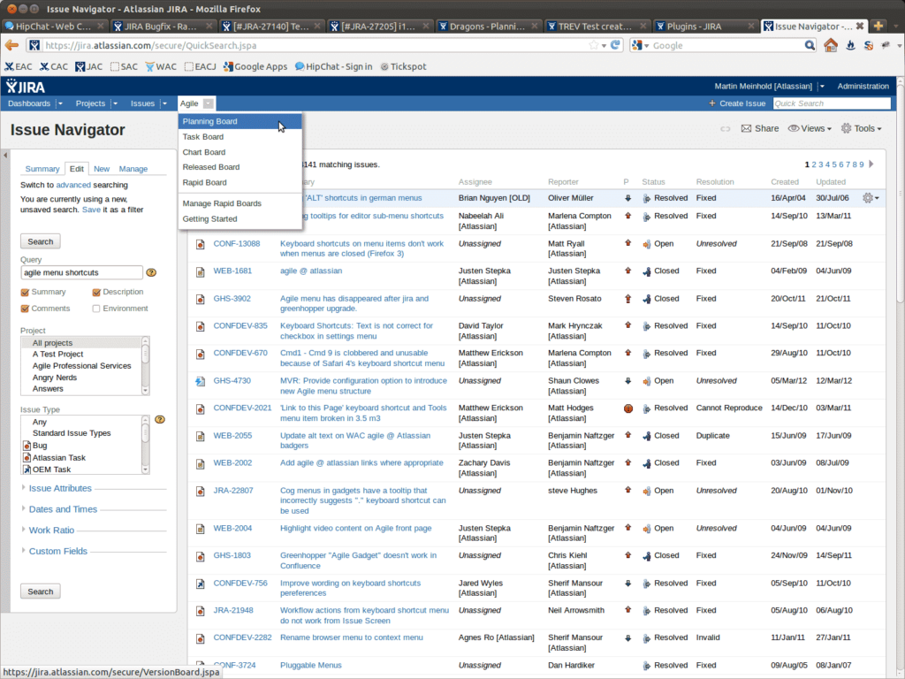Reload the page with the refresh icon
Viewport: 905px width, 679px height.
pyautogui.click(x=615, y=45)
